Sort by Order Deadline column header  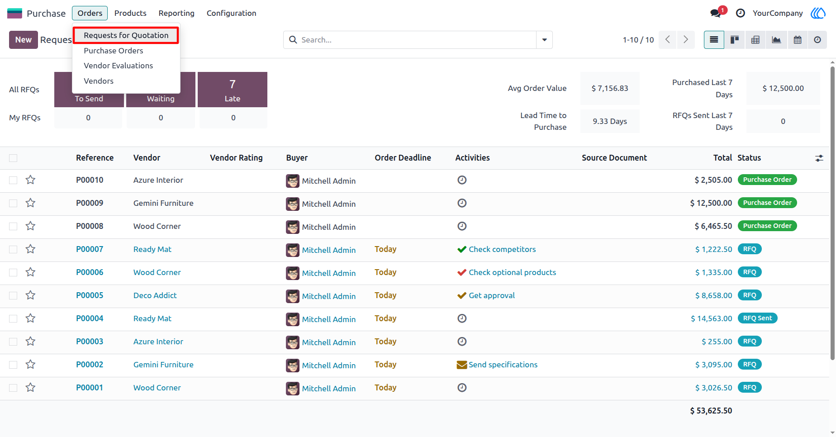tap(403, 158)
